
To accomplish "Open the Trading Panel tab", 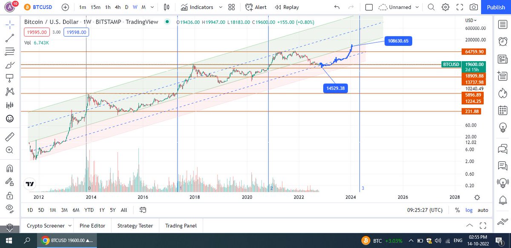I will click(181, 226).
